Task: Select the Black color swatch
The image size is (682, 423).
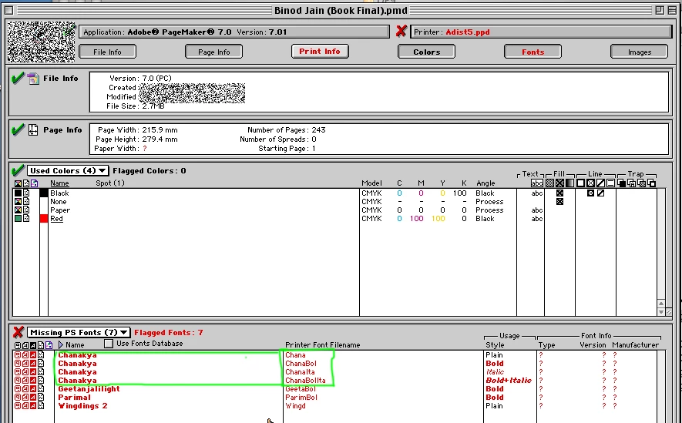Action: [43, 193]
